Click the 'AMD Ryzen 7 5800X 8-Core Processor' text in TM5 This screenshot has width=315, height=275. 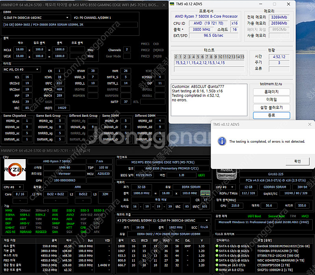[206, 16]
